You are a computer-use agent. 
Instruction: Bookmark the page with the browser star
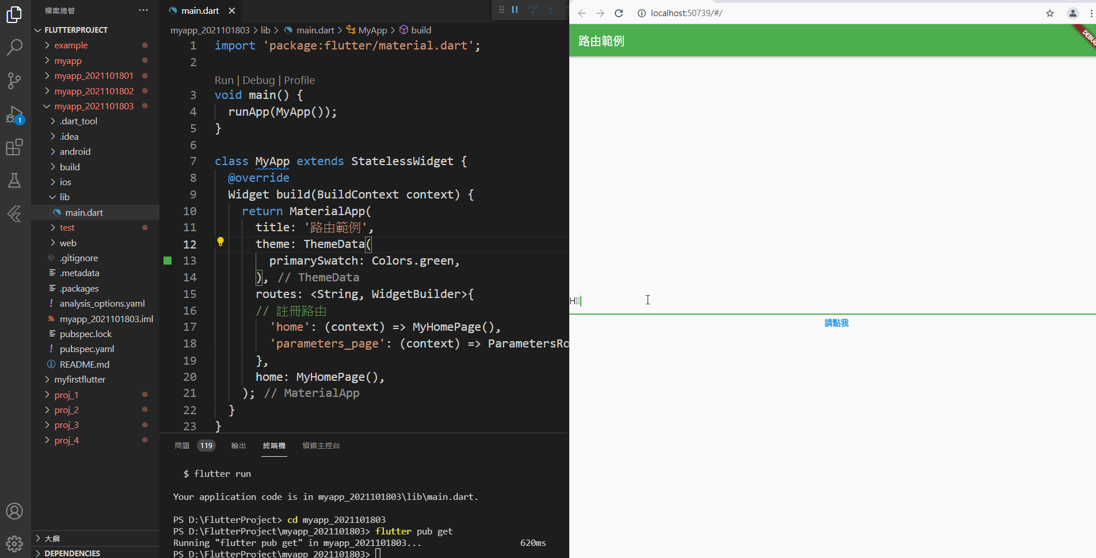click(1049, 13)
